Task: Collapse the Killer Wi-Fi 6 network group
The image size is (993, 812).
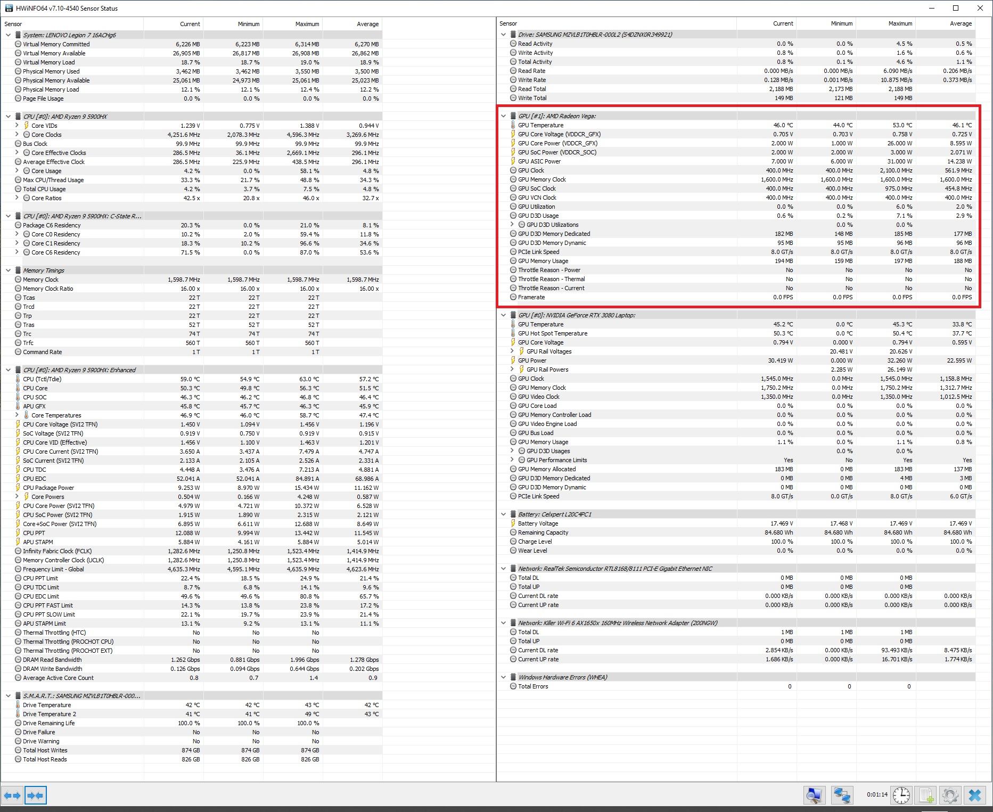Action: [x=503, y=623]
